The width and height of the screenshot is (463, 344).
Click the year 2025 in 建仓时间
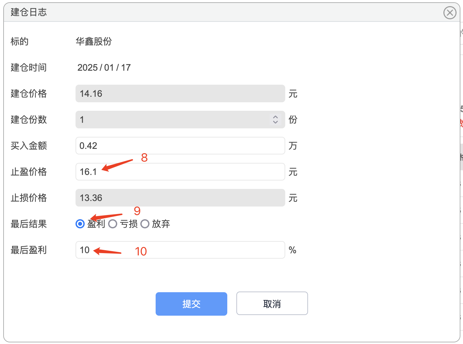coord(88,67)
